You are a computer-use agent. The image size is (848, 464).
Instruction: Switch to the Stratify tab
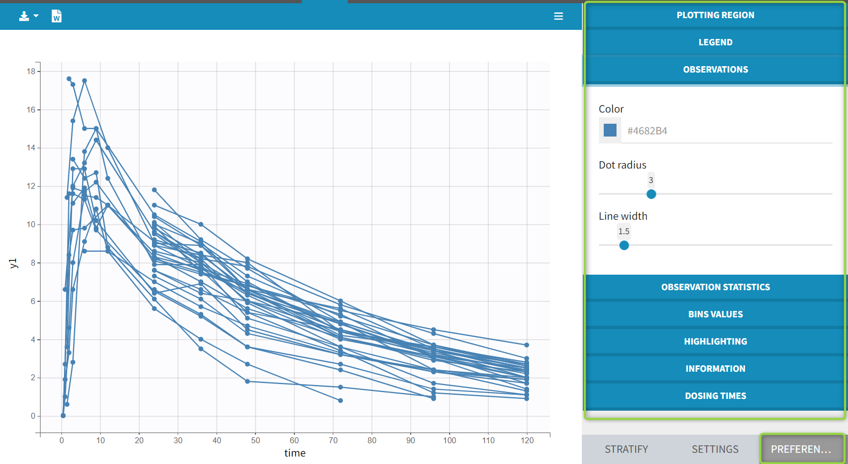(x=626, y=449)
